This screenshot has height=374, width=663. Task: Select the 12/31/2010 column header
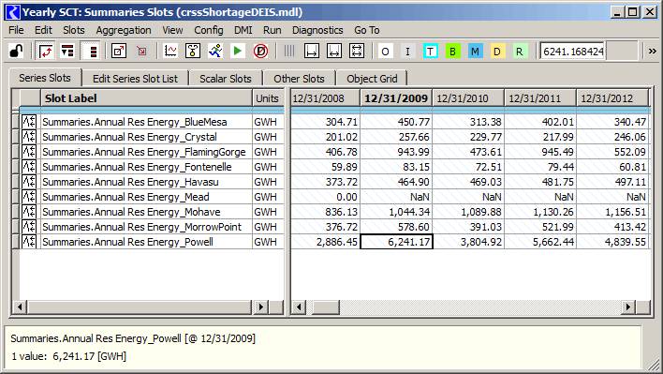click(468, 98)
